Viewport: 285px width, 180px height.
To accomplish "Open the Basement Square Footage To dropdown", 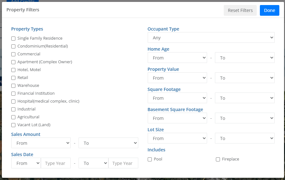I will [244, 118].
